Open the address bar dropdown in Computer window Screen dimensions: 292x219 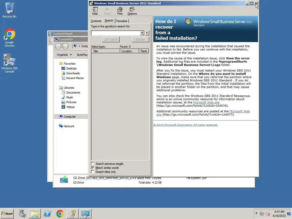[79, 46]
